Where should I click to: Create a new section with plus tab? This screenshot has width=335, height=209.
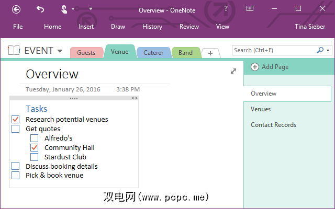coord(210,53)
